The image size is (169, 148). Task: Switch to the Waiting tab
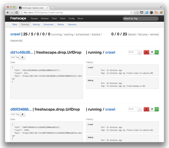point(36,24)
